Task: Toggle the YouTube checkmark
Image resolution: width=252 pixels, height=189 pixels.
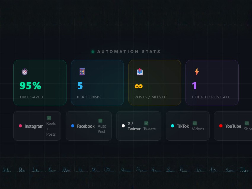Action: 247,123
